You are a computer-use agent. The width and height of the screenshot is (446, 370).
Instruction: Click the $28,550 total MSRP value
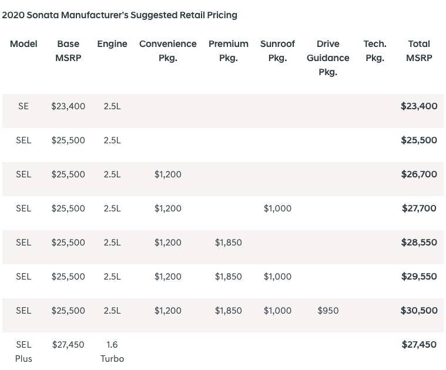click(419, 243)
